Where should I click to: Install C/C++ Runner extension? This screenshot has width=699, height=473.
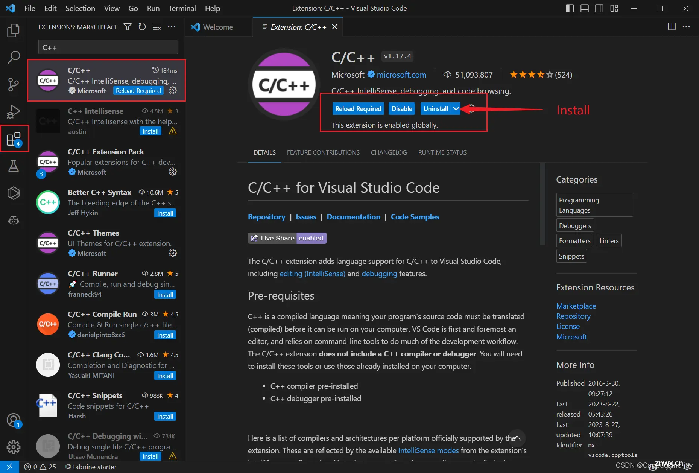165,295
